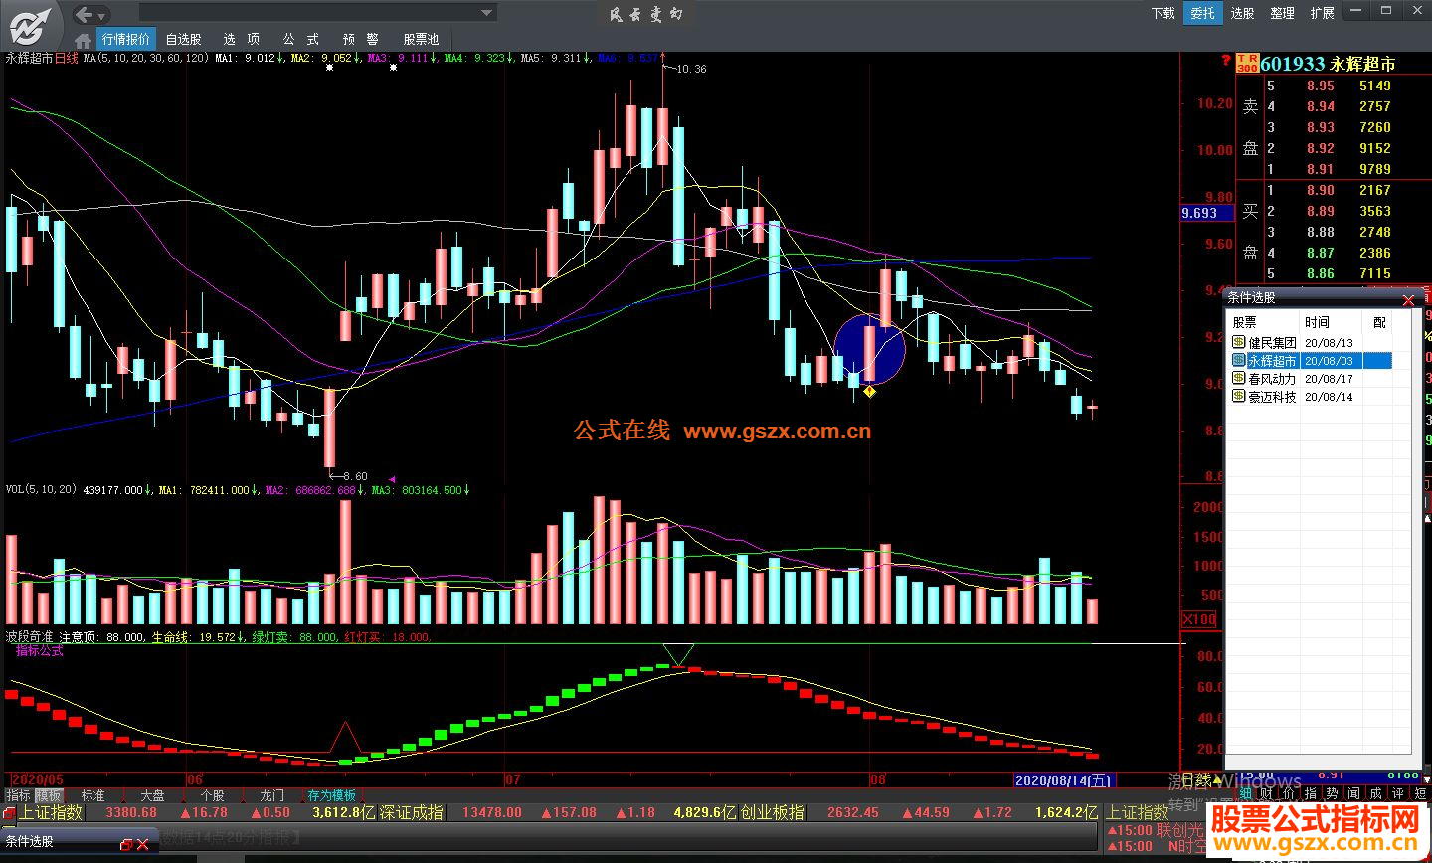Click the 下载 button
The width and height of the screenshot is (1432, 863).
1163,13
